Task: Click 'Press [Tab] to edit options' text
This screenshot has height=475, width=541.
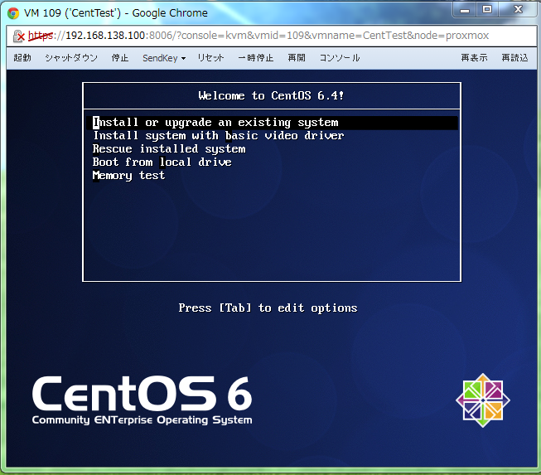Action: [268, 308]
